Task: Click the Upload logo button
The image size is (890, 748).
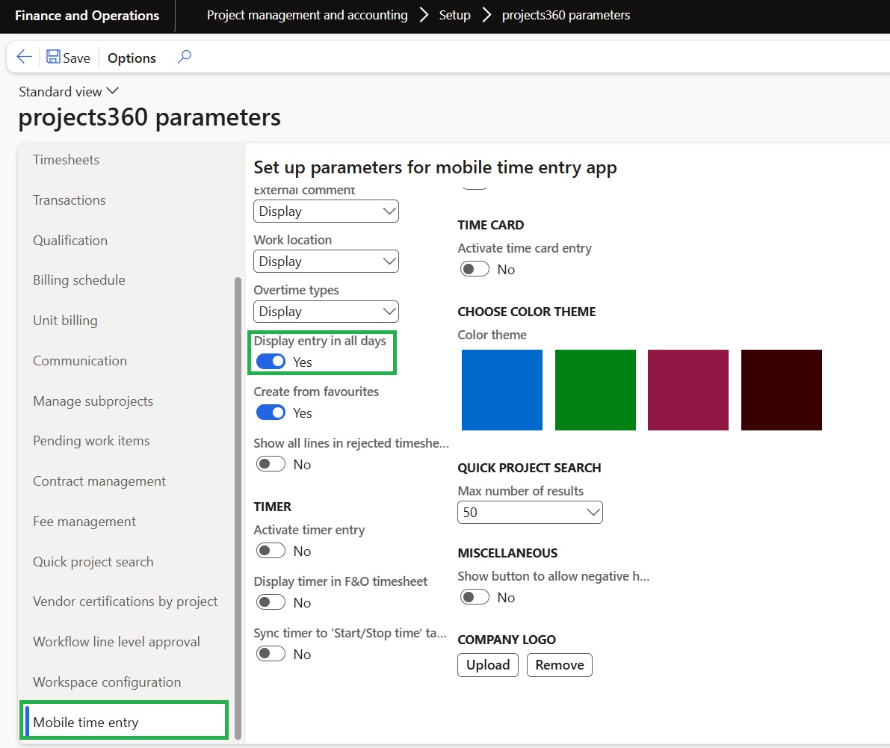Action: click(488, 665)
